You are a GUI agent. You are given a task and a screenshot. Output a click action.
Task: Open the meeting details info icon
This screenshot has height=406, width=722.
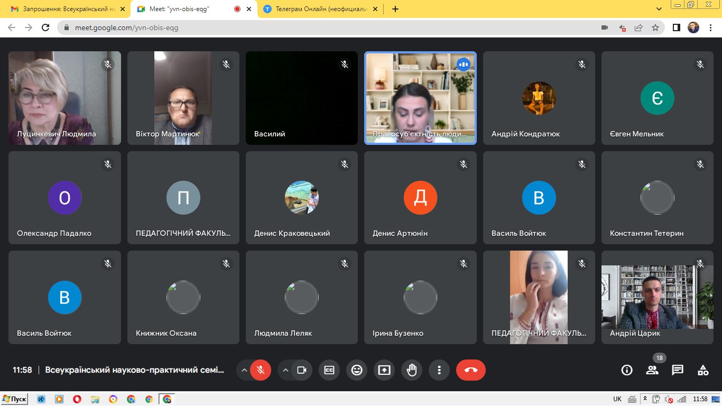tap(627, 370)
